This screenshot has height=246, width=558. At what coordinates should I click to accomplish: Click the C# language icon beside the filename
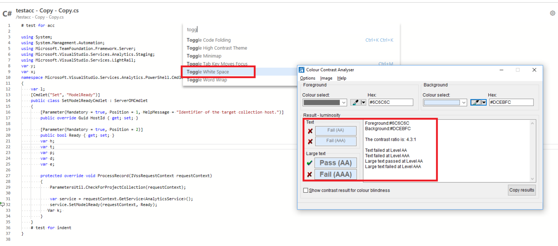pos(7,13)
